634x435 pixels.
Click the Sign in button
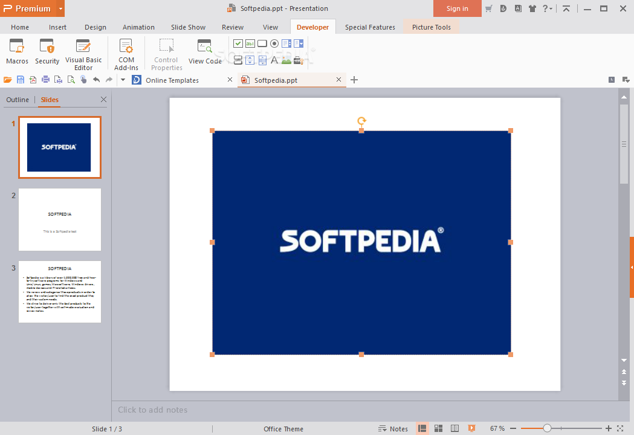458,8
